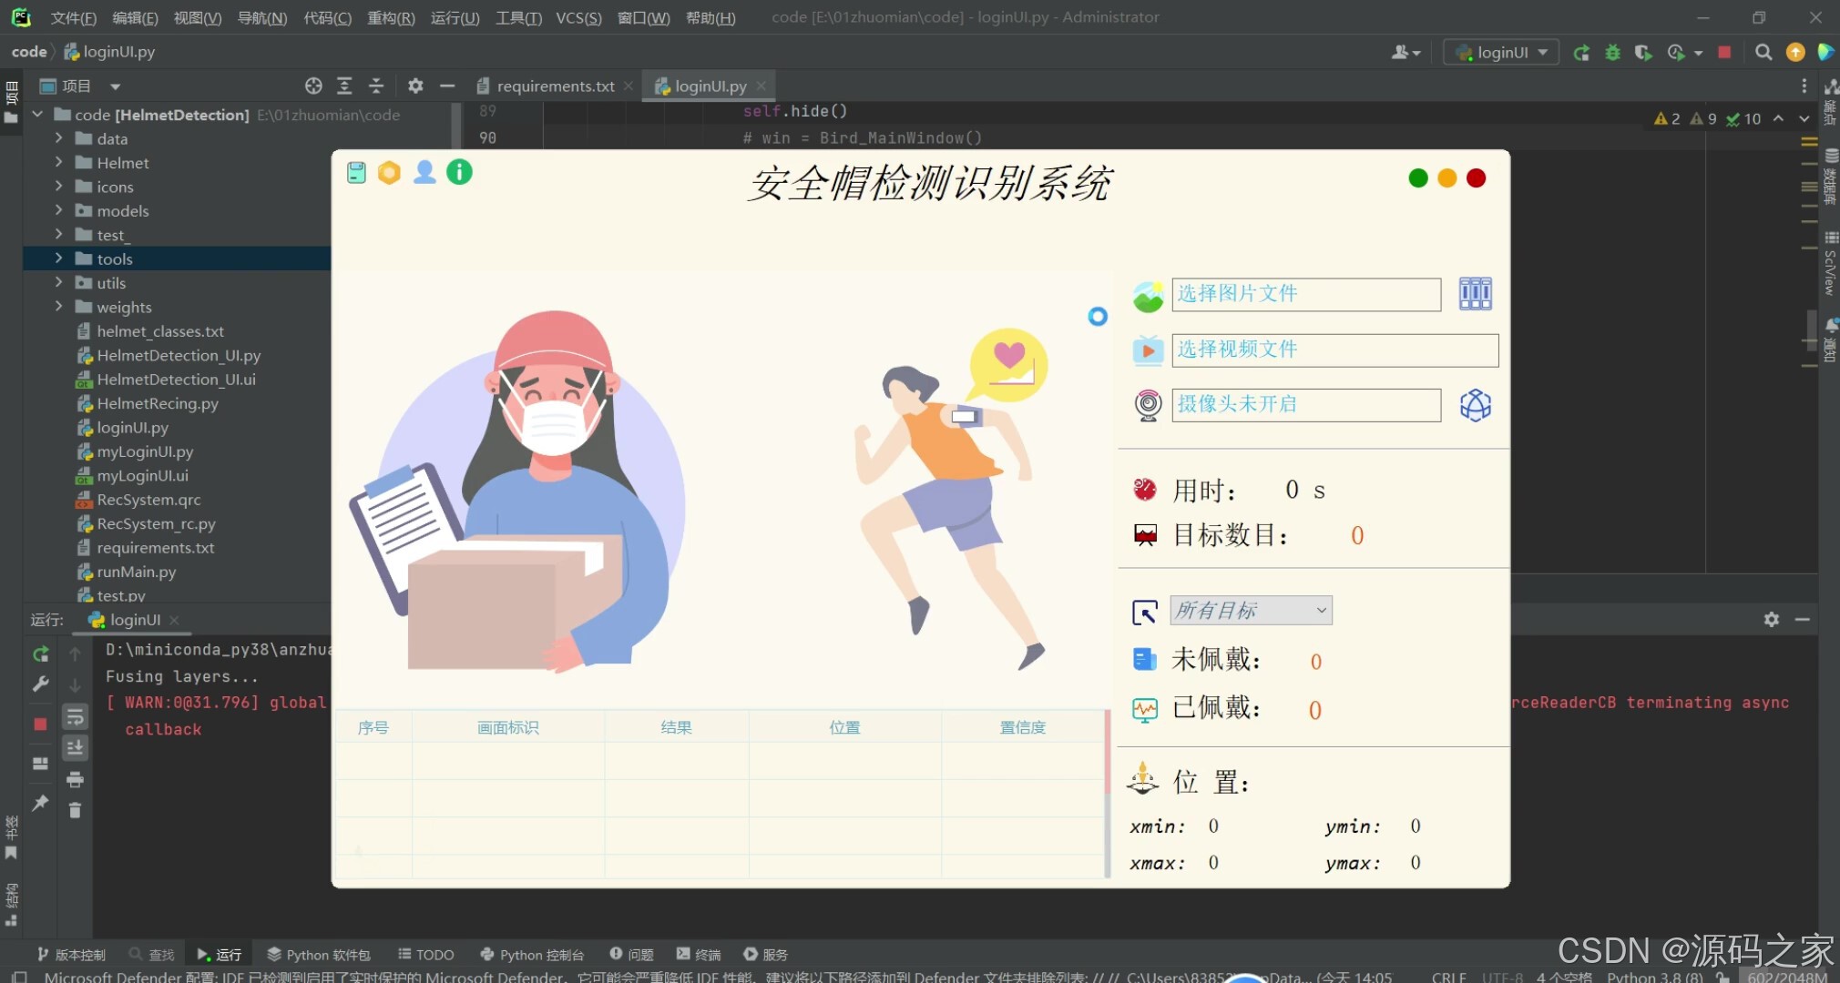Viewport: 1840px width, 983px height.
Task: Click the blue user profile icon
Action: click(x=424, y=172)
